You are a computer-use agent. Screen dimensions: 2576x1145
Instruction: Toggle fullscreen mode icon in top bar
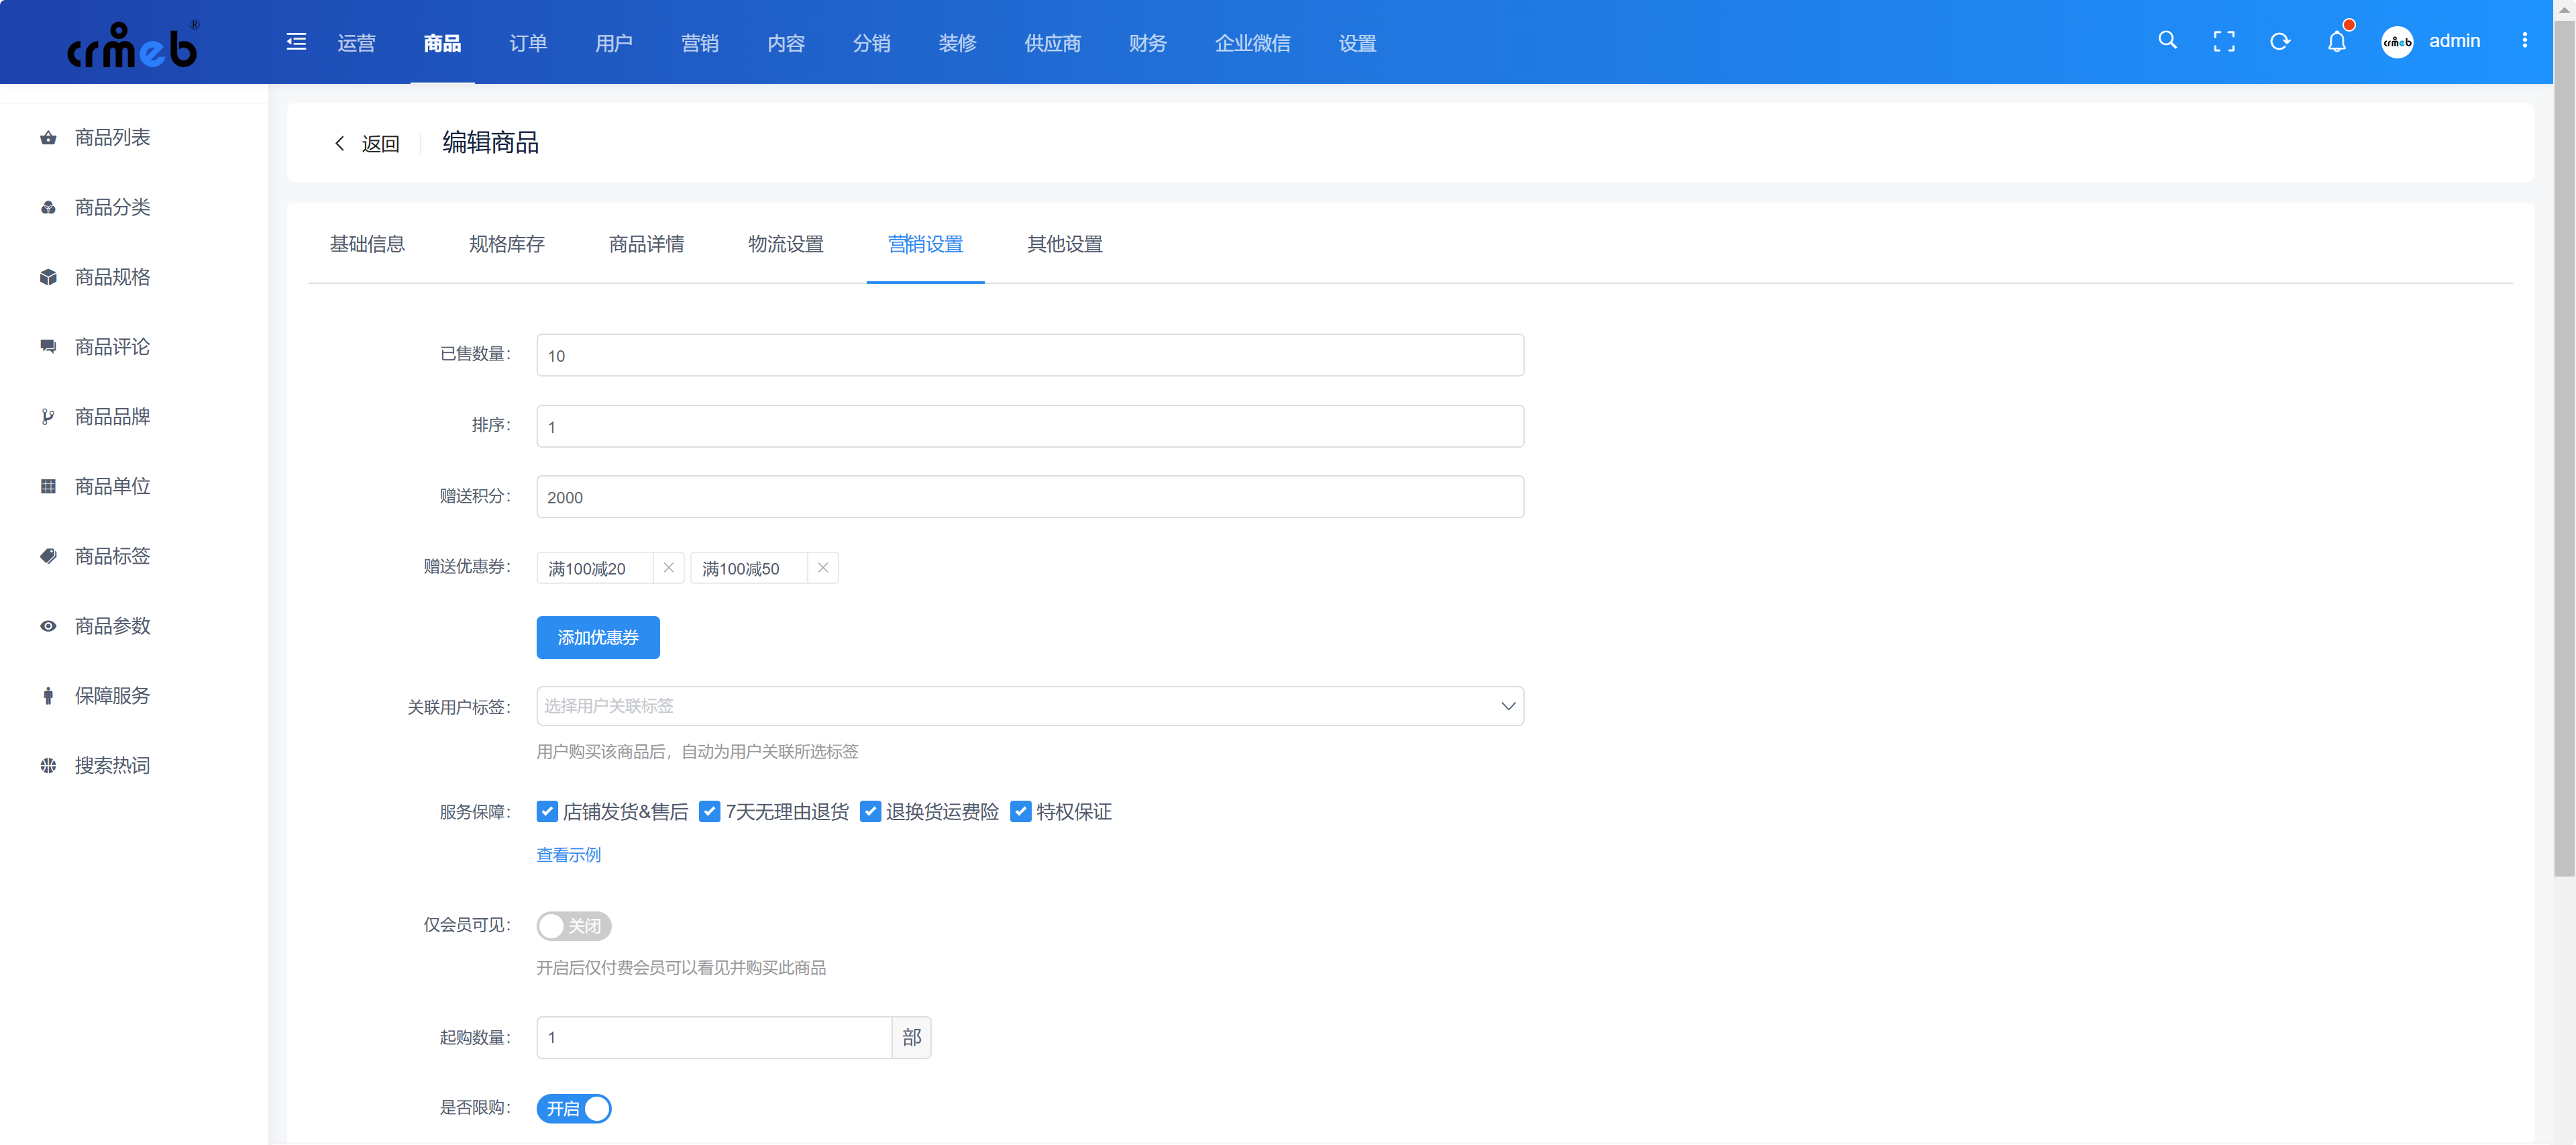pyautogui.click(x=2224, y=41)
